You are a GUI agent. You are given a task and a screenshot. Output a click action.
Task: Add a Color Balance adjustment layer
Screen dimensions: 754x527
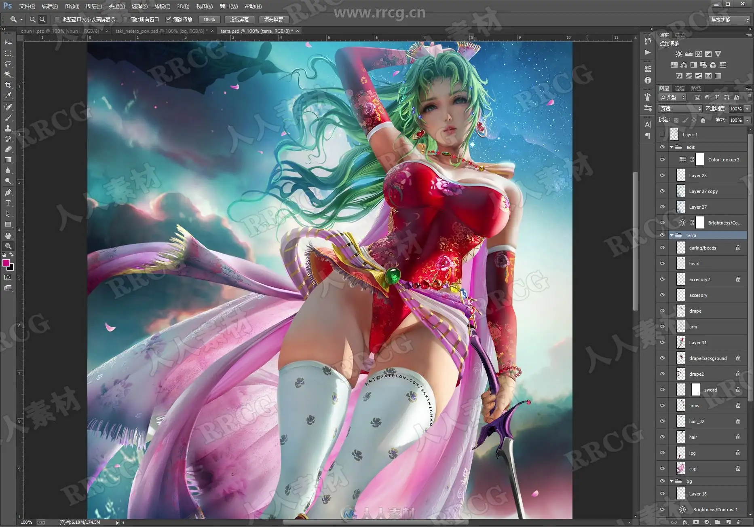click(684, 65)
